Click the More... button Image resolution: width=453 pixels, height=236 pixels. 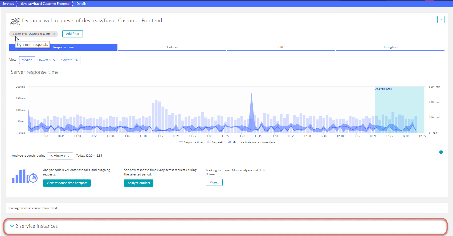click(214, 182)
